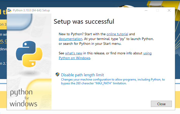Click the Python installer icon in title bar

pos(10,10)
